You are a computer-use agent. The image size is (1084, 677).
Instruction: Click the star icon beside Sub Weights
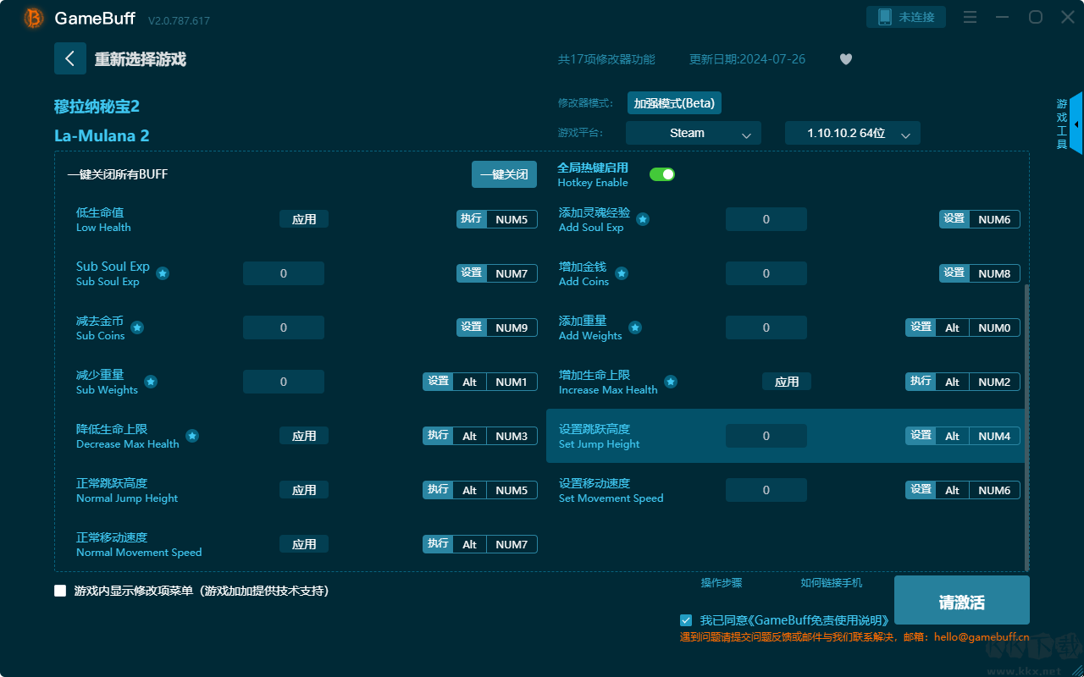tap(151, 382)
